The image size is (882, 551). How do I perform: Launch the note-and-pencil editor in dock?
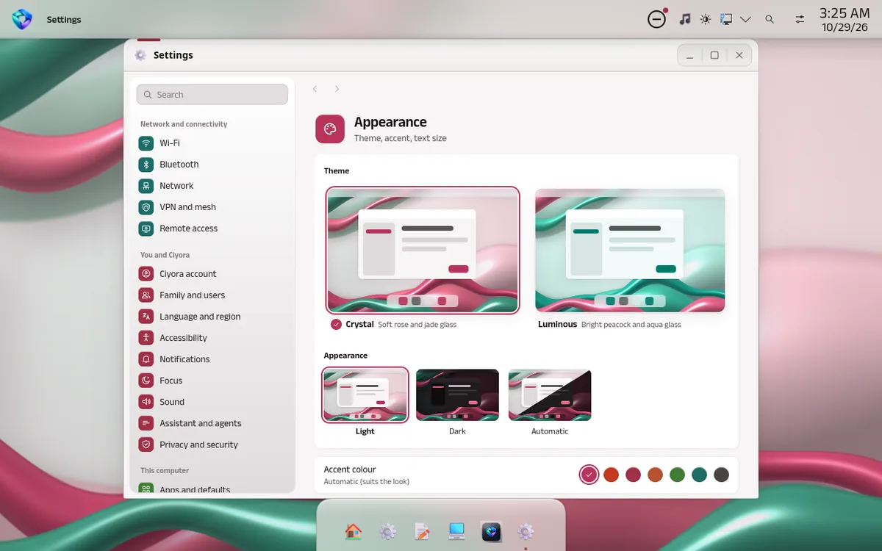(x=422, y=531)
